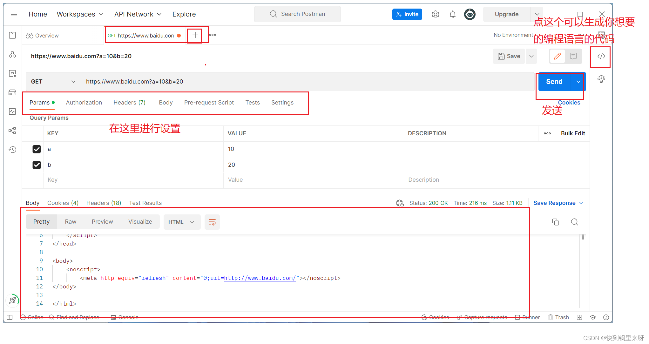The image size is (649, 344).
Task: Click the Send button
Action: [554, 82]
